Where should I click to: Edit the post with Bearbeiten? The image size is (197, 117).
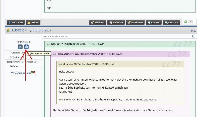point(135,22)
